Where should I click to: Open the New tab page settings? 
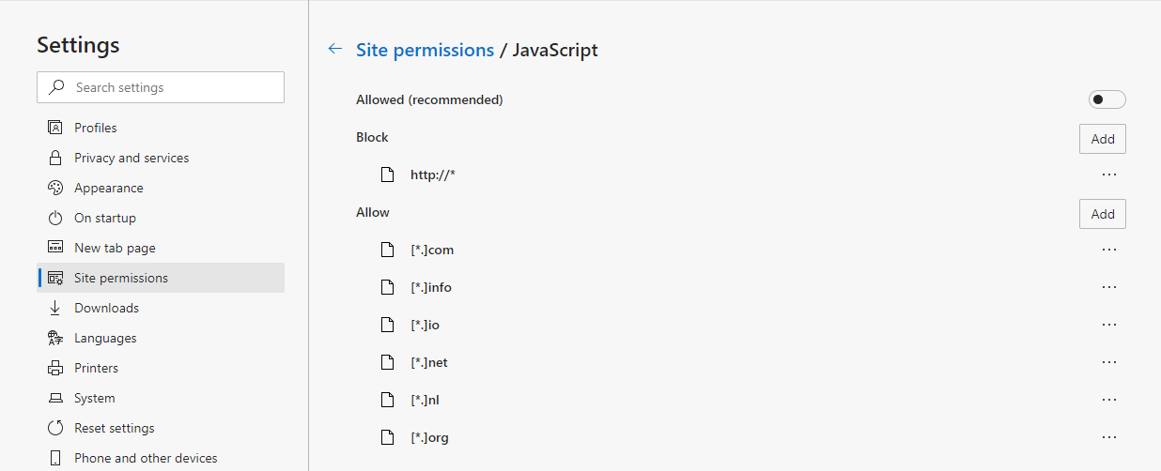115,248
